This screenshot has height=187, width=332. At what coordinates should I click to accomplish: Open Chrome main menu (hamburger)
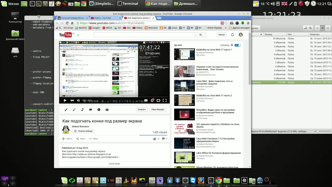[x=248, y=23]
